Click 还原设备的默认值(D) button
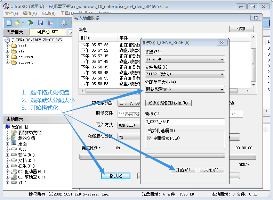 (168, 103)
